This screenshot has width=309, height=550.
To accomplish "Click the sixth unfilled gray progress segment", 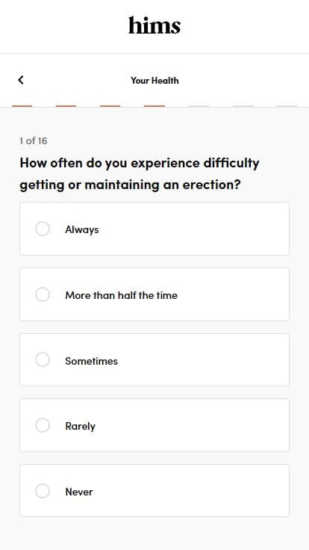I will [x=243, y=106].
